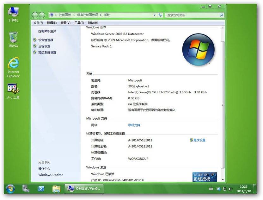
Task: Click the scrollbar down arrow
Action: point(223,180)
